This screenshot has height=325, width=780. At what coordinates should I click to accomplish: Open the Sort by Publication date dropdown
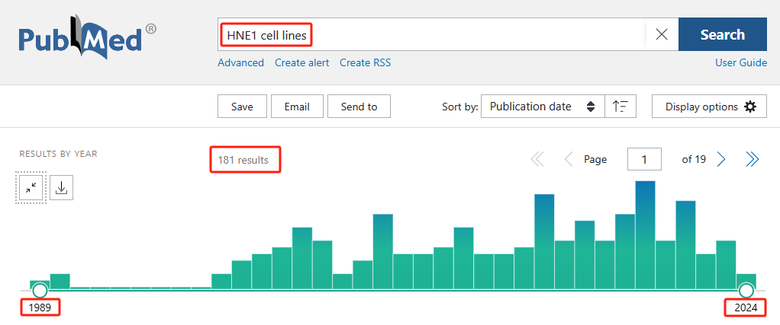point(543,107)
